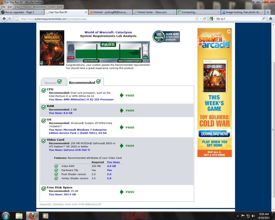Bookmark this page with the star icon
275x220 pixels.
click(x=197, y=19)
